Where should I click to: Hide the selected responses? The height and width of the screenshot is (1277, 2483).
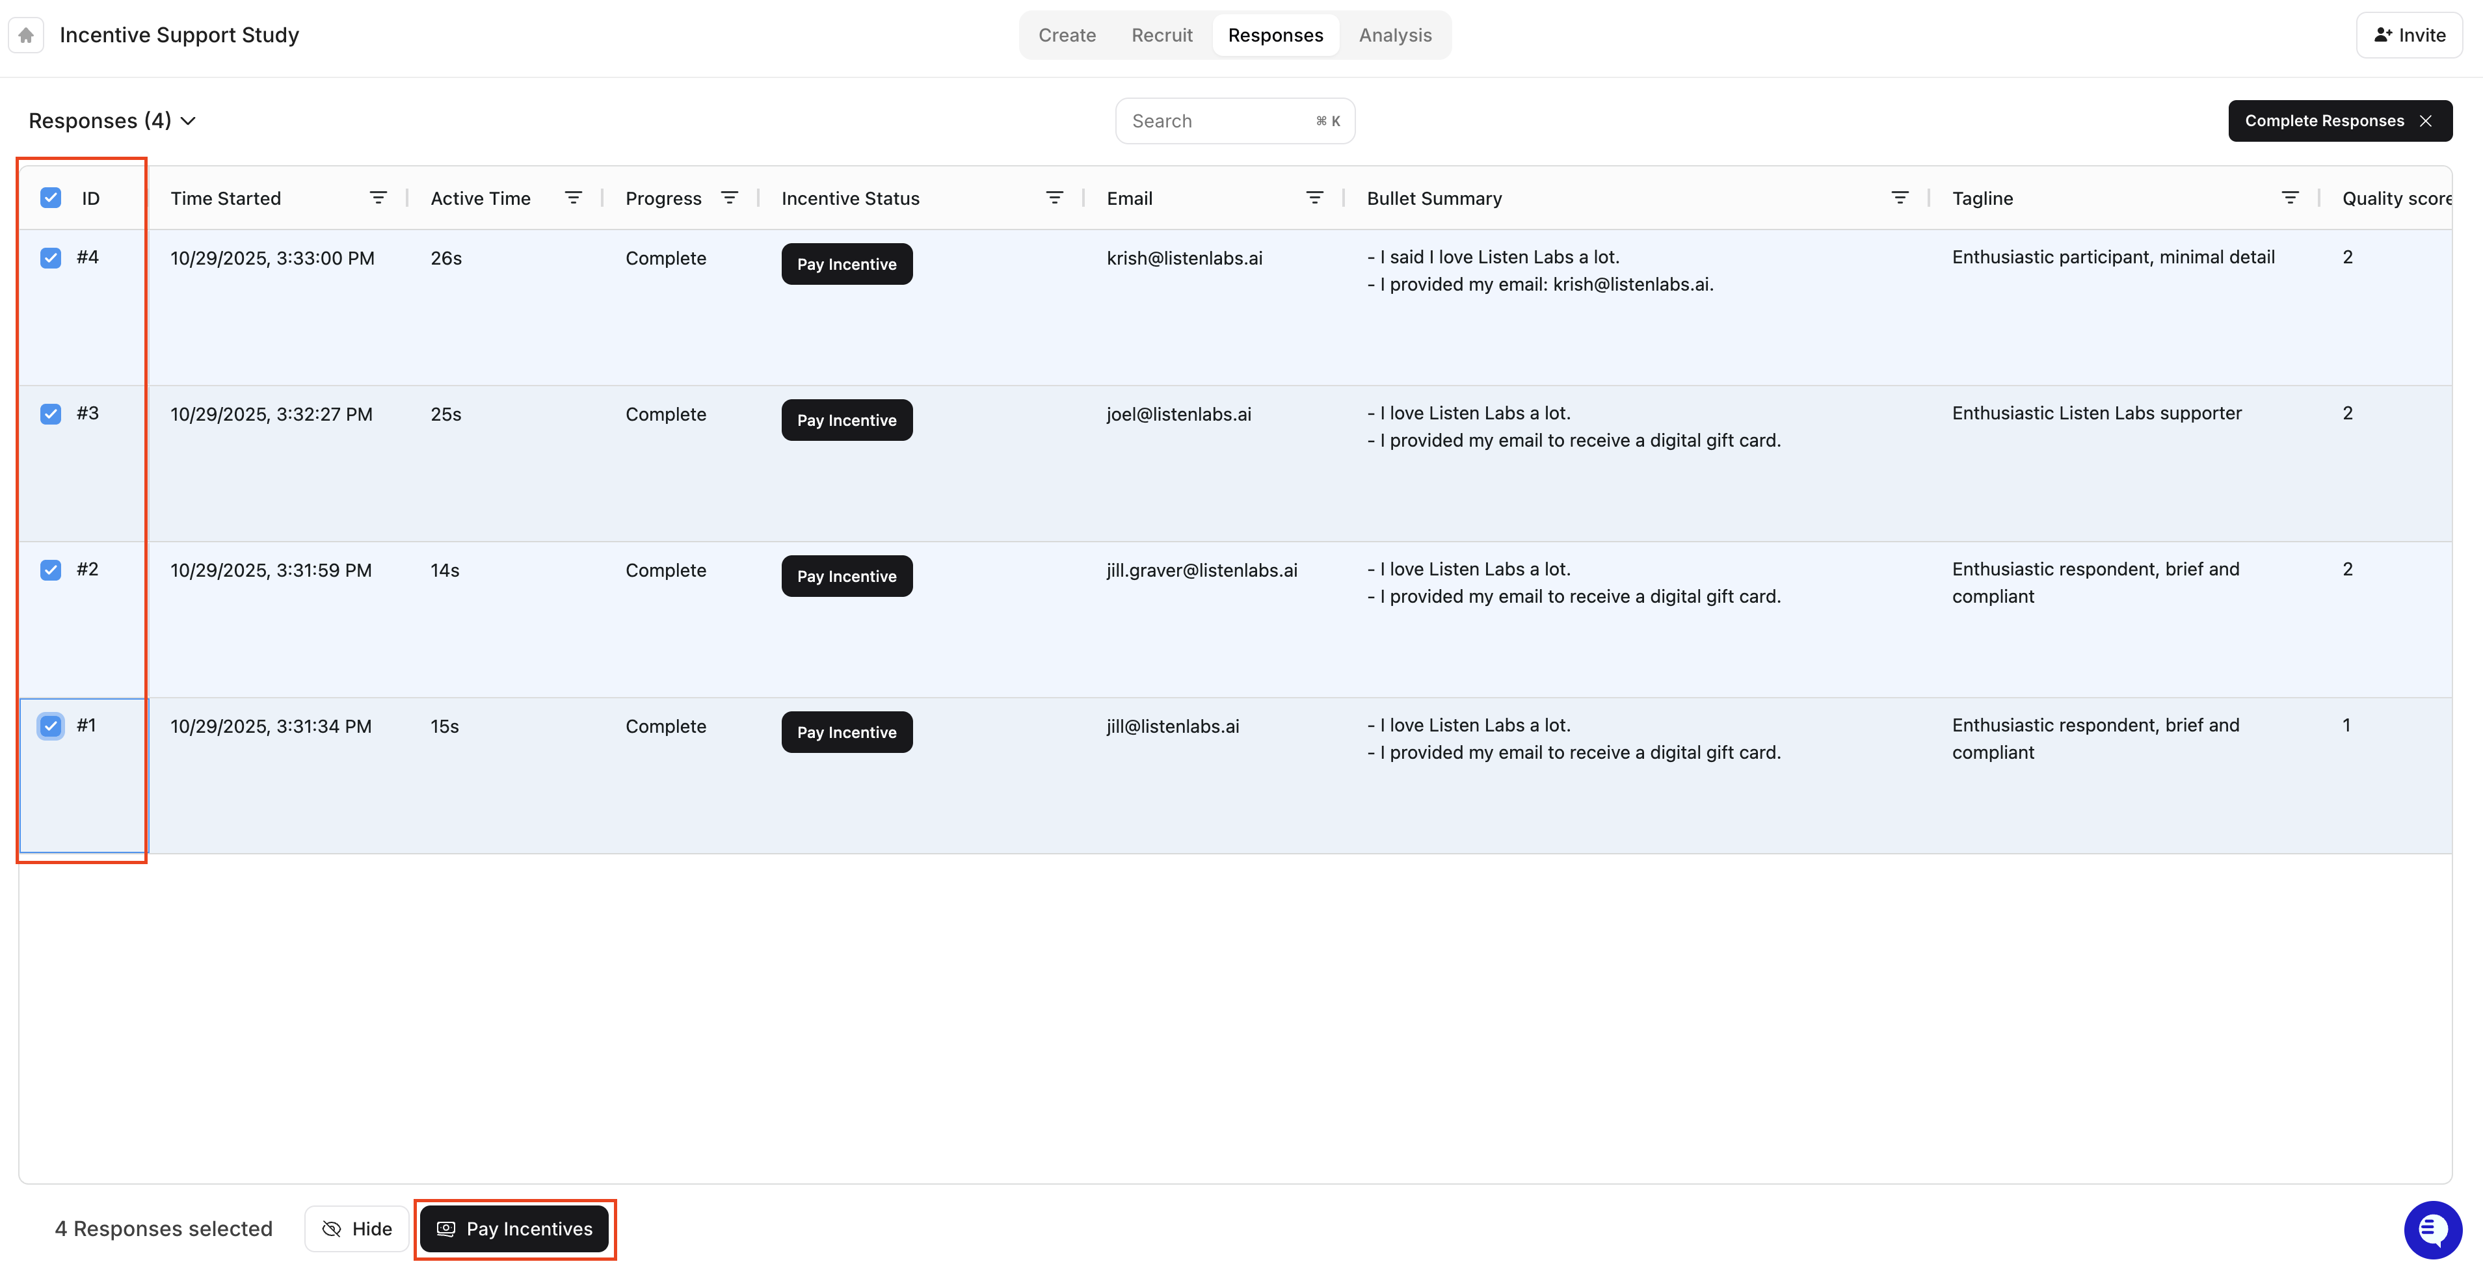pyautogui.click(x=356, y=1229)
